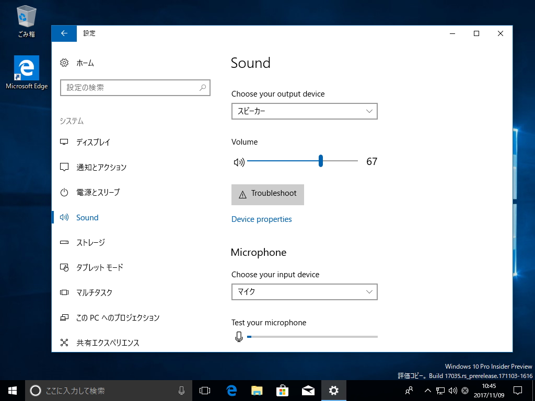
Task: Select マルチタスク in the sidebar
Action: pos(94,292)
